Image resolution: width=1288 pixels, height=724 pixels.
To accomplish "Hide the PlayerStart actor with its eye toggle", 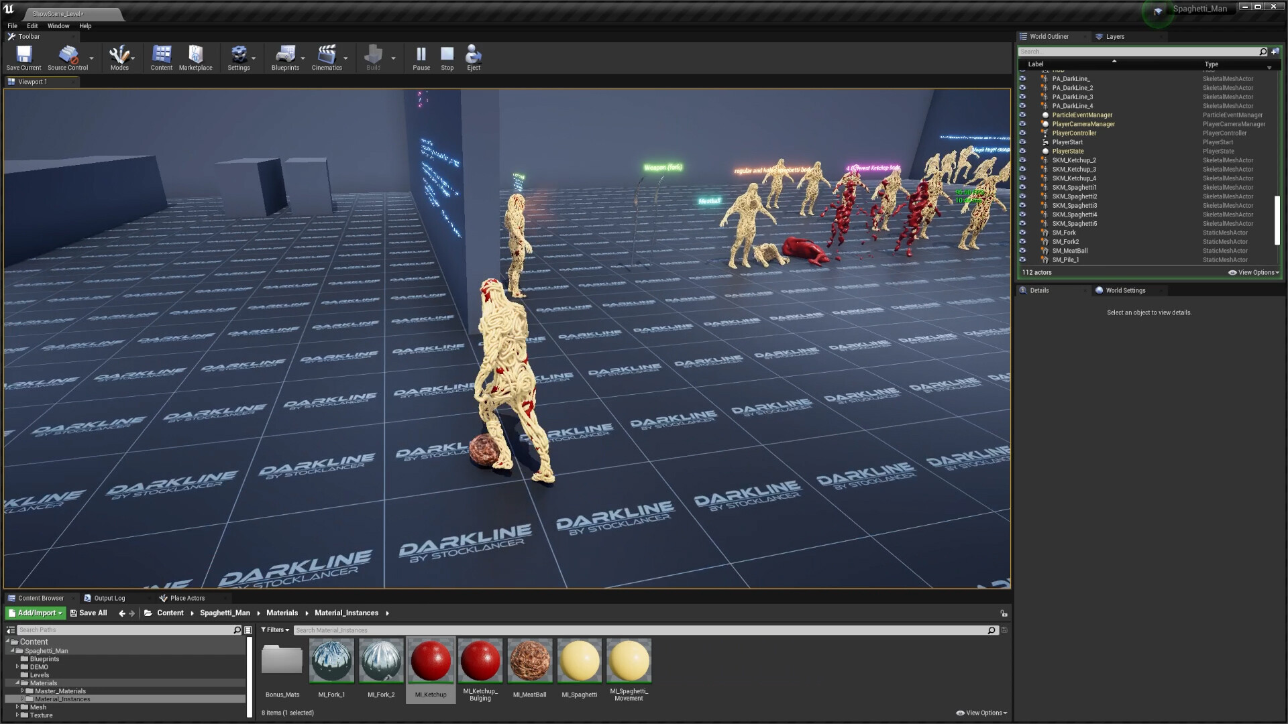I will pyautogui.click(x=1022, y=142).
